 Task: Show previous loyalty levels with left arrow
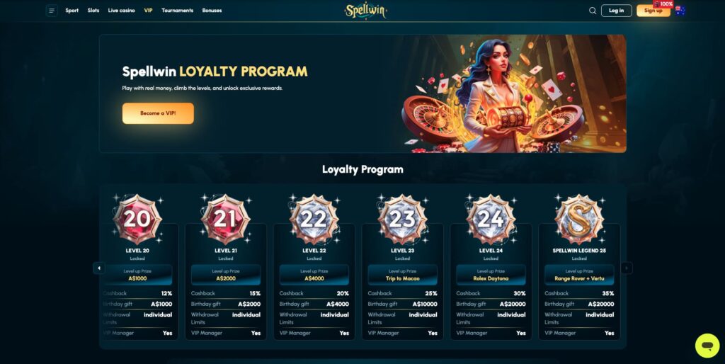tap(99, 268)
